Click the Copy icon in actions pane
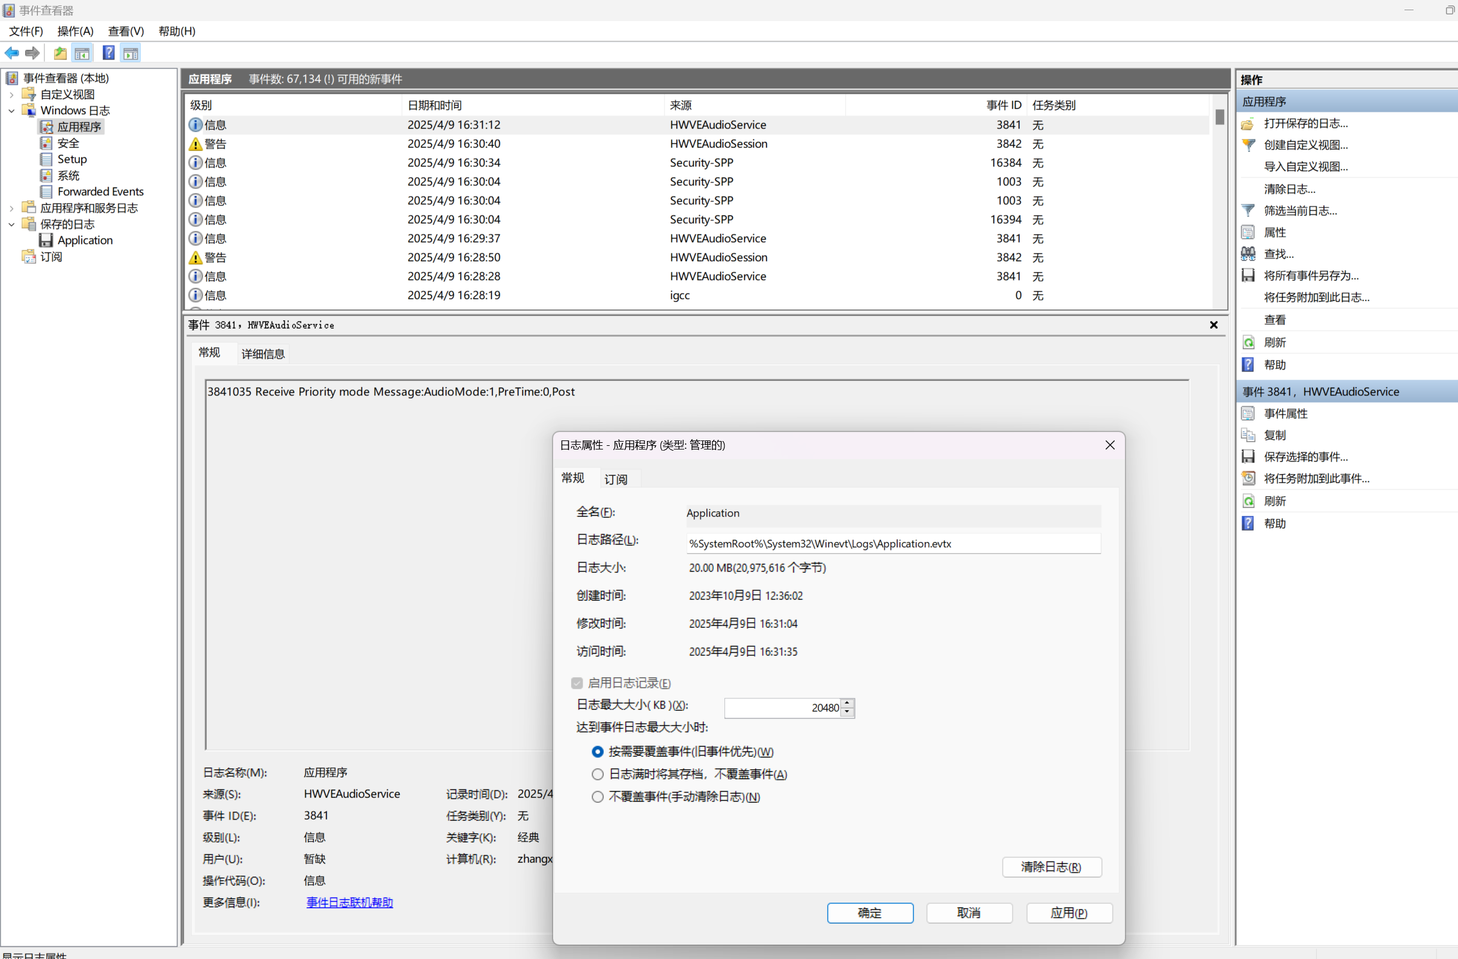 pos(1248,435)
